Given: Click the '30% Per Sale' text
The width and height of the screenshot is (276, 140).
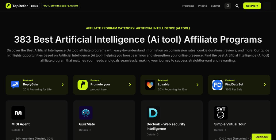Looking at the screenshot, I should [x=234, y=89].
